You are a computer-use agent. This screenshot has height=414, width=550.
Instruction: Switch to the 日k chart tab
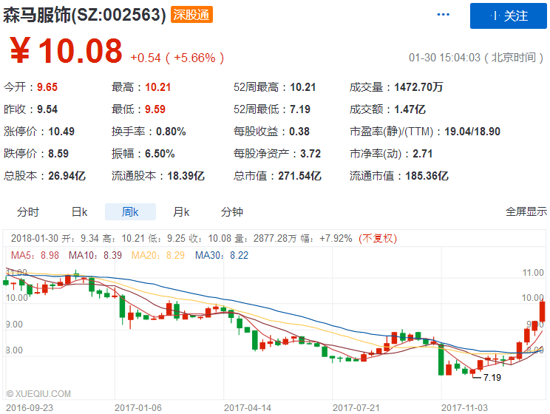point(79,212)
